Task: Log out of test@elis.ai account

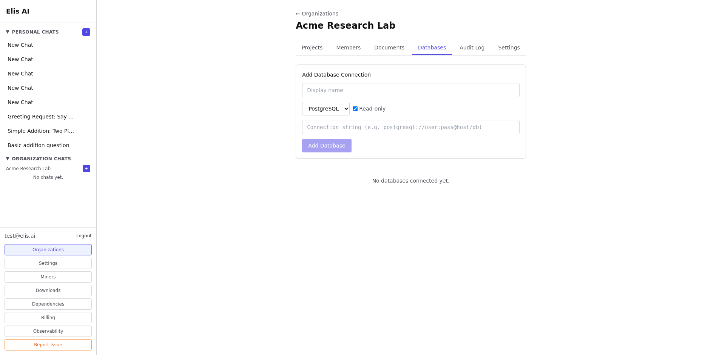Action: tap(84, 236)
